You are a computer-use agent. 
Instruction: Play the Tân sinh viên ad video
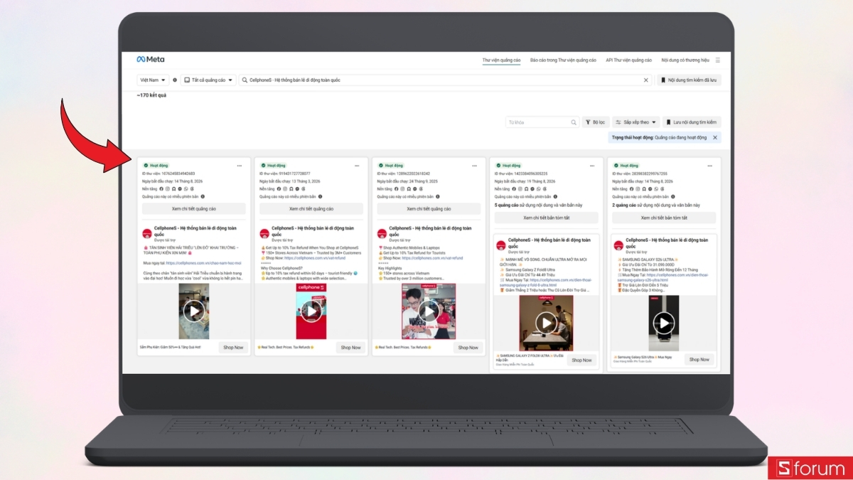193,311
